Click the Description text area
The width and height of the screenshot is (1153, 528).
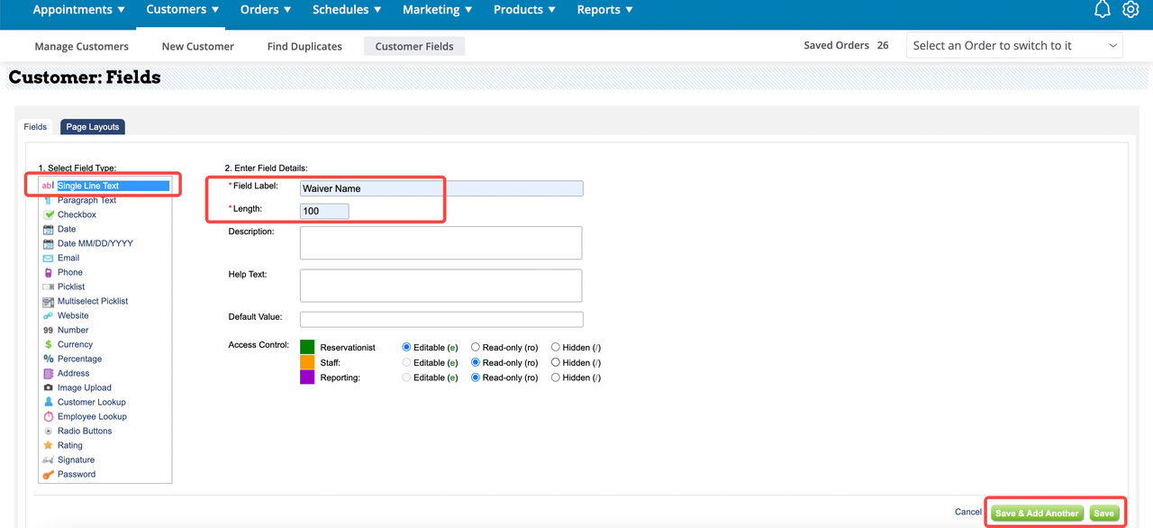coord(441,242)
